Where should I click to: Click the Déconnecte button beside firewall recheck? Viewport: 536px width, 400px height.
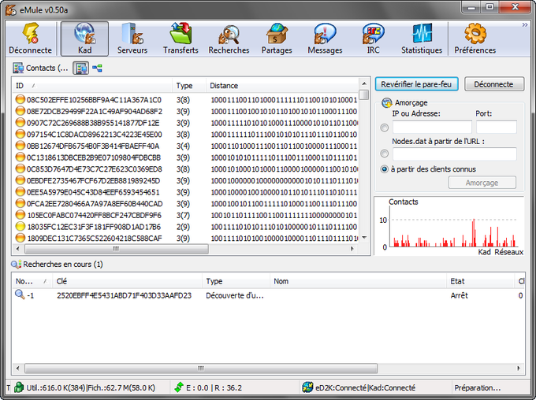click(x=493, y=84)
